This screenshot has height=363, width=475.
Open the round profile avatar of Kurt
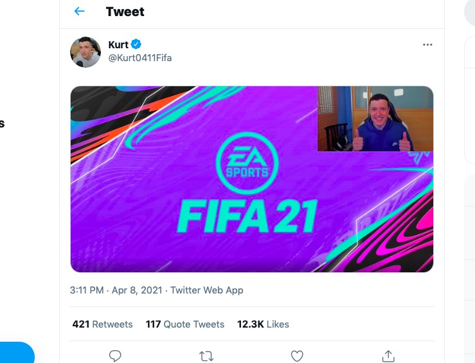(x=85, y=52)
